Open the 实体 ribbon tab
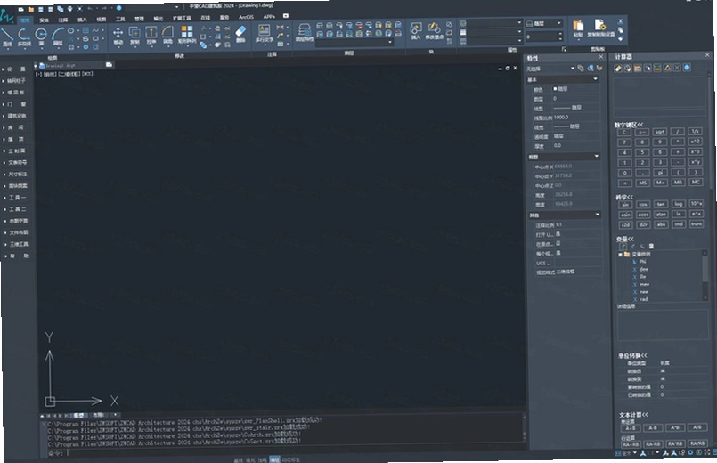The width and height of the screenshot is (717, 463). pos(44,20)
